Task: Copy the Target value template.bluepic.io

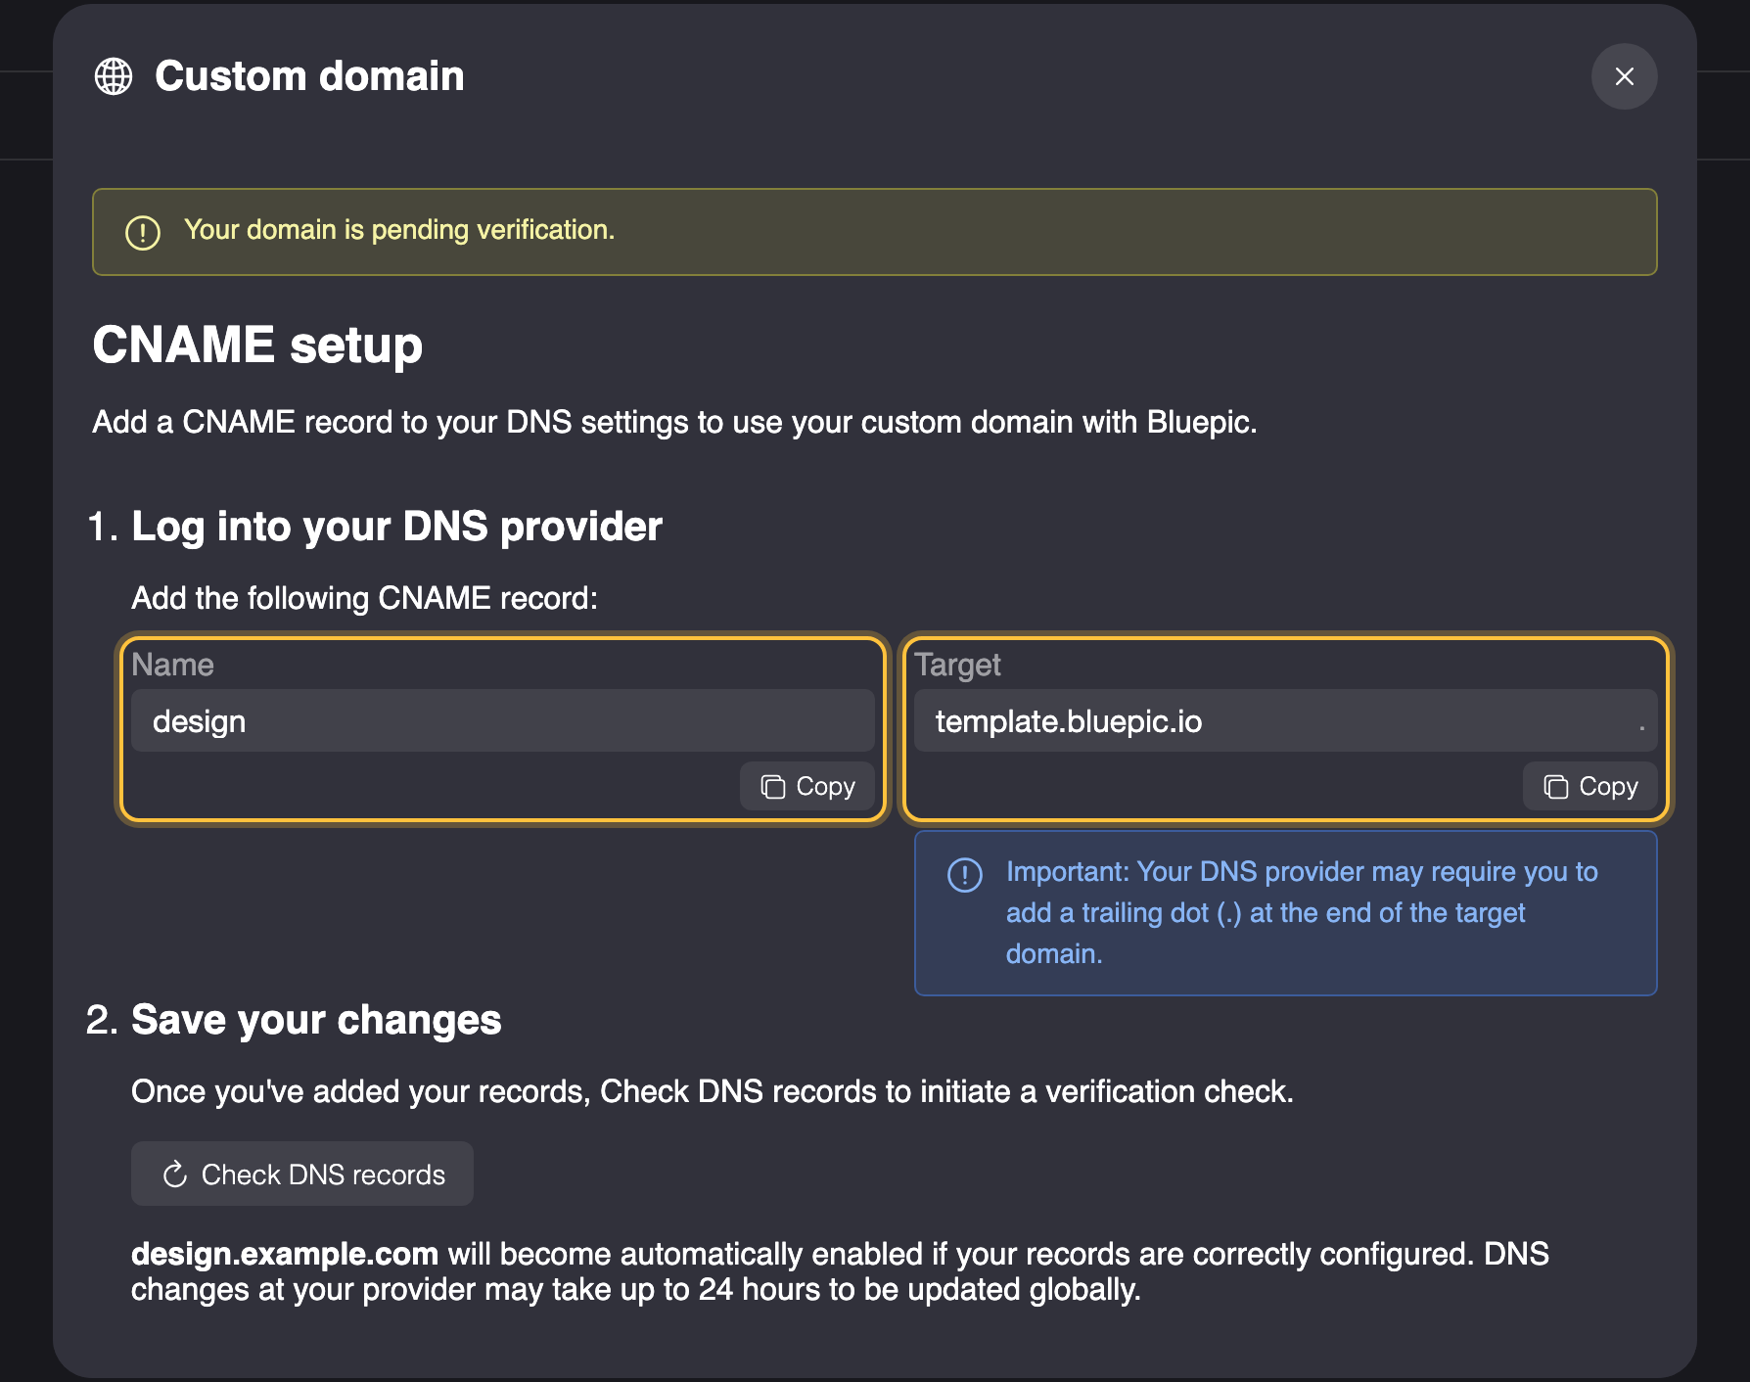Action: tap(1589, 786)
